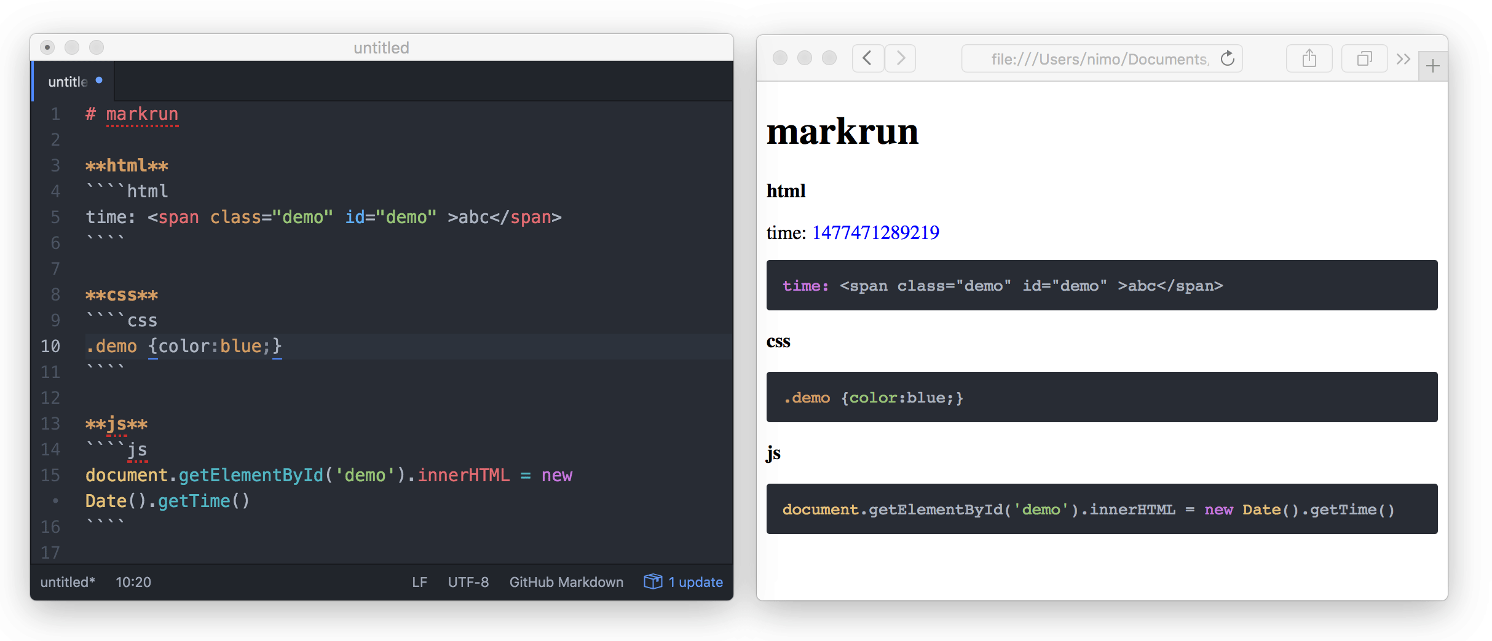Open go-to-line via 10:20 cursor position
Screen dimensions: 1492x641
coord(133,582)
